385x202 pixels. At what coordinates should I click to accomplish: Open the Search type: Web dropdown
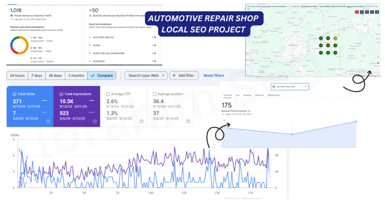(x=146, y=75)
